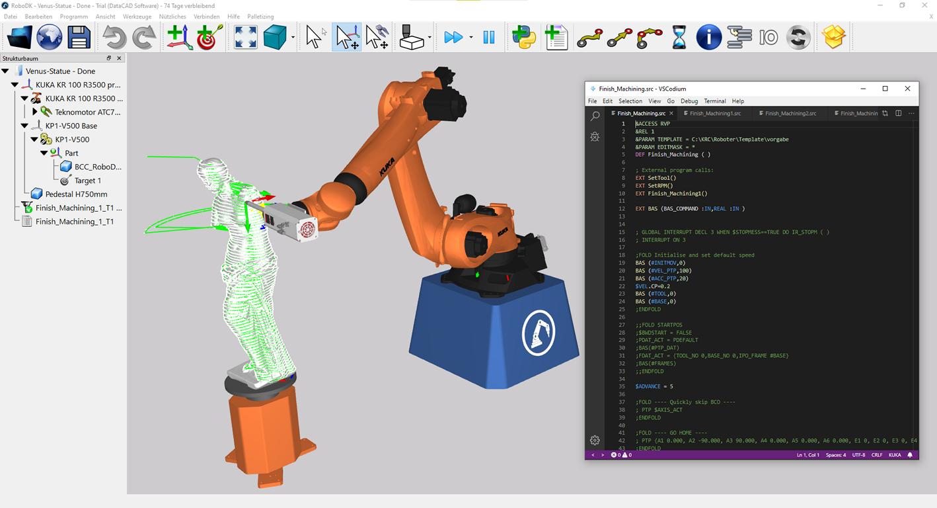Open the VSCodium Selection menu

630,101
